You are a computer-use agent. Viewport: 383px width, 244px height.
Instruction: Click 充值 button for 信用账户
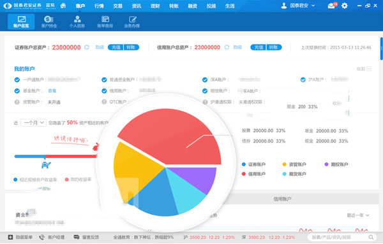(x=259, y=47)
